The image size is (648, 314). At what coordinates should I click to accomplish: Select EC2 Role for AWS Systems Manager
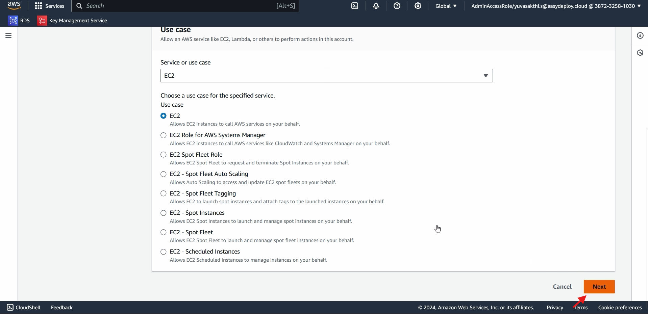(x=164, y=135)
